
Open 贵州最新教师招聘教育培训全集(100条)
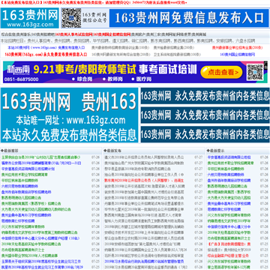click(x=120, y=48)
